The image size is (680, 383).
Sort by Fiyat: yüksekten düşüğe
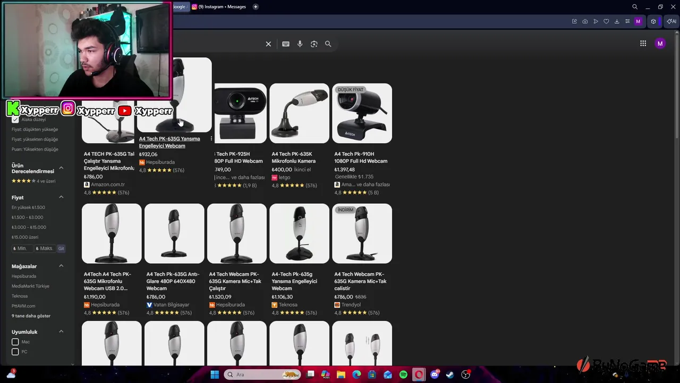pos(35,139)
